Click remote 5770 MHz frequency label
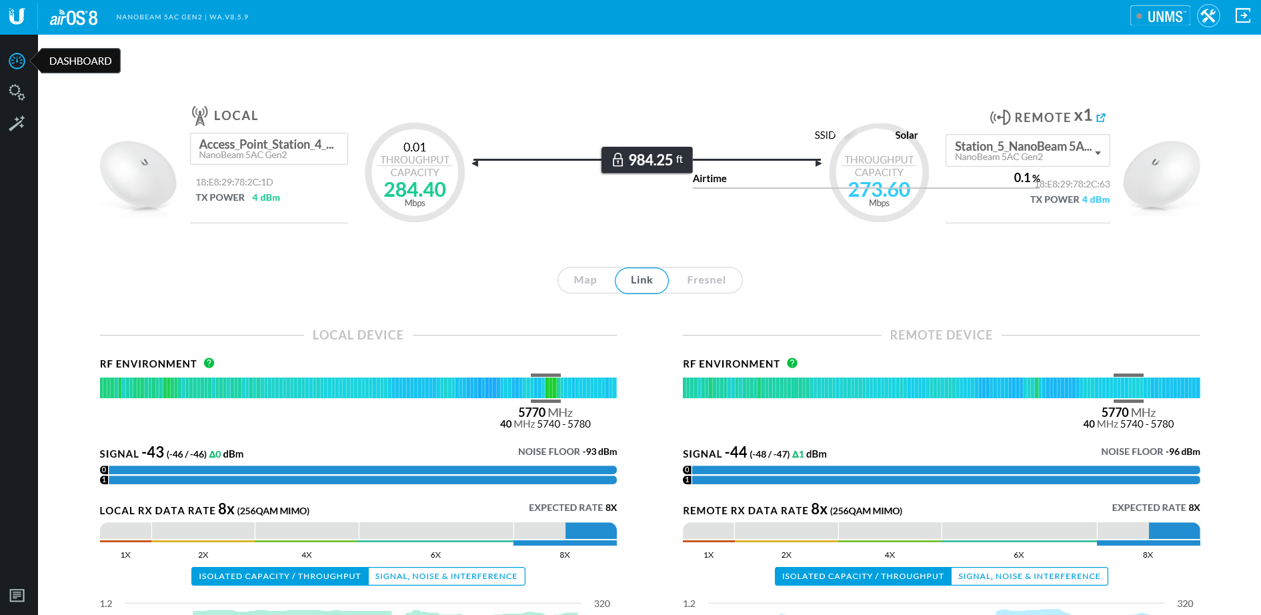This screenshot has height=615, width=1261. coord(1128,412)
